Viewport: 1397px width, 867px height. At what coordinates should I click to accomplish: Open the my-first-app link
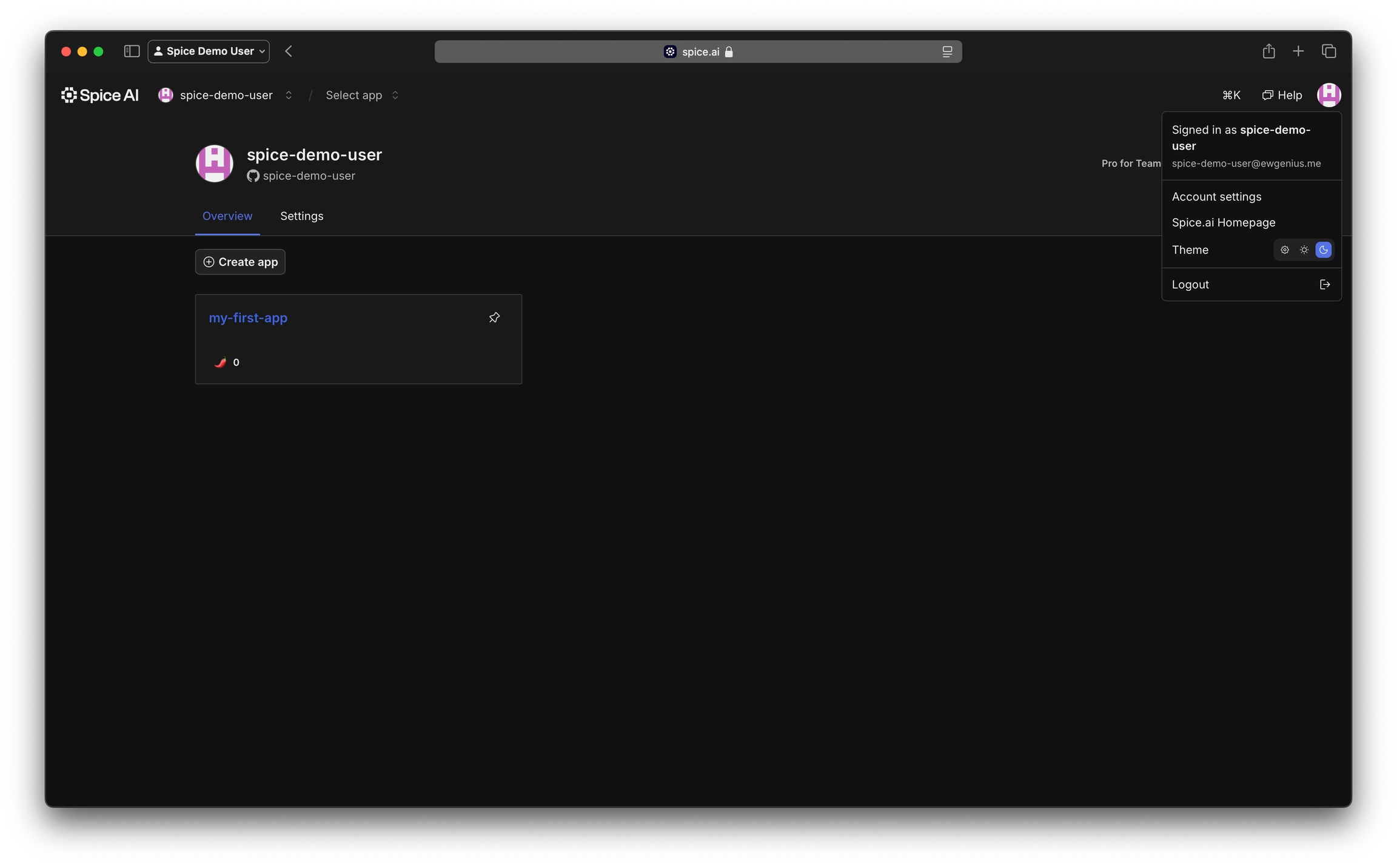pyautogui.click(x=248, y=318)
